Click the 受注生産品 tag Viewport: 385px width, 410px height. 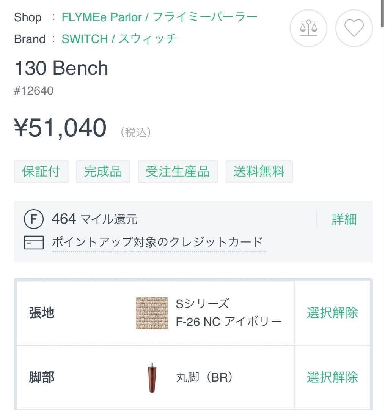[x=178, y=172]
